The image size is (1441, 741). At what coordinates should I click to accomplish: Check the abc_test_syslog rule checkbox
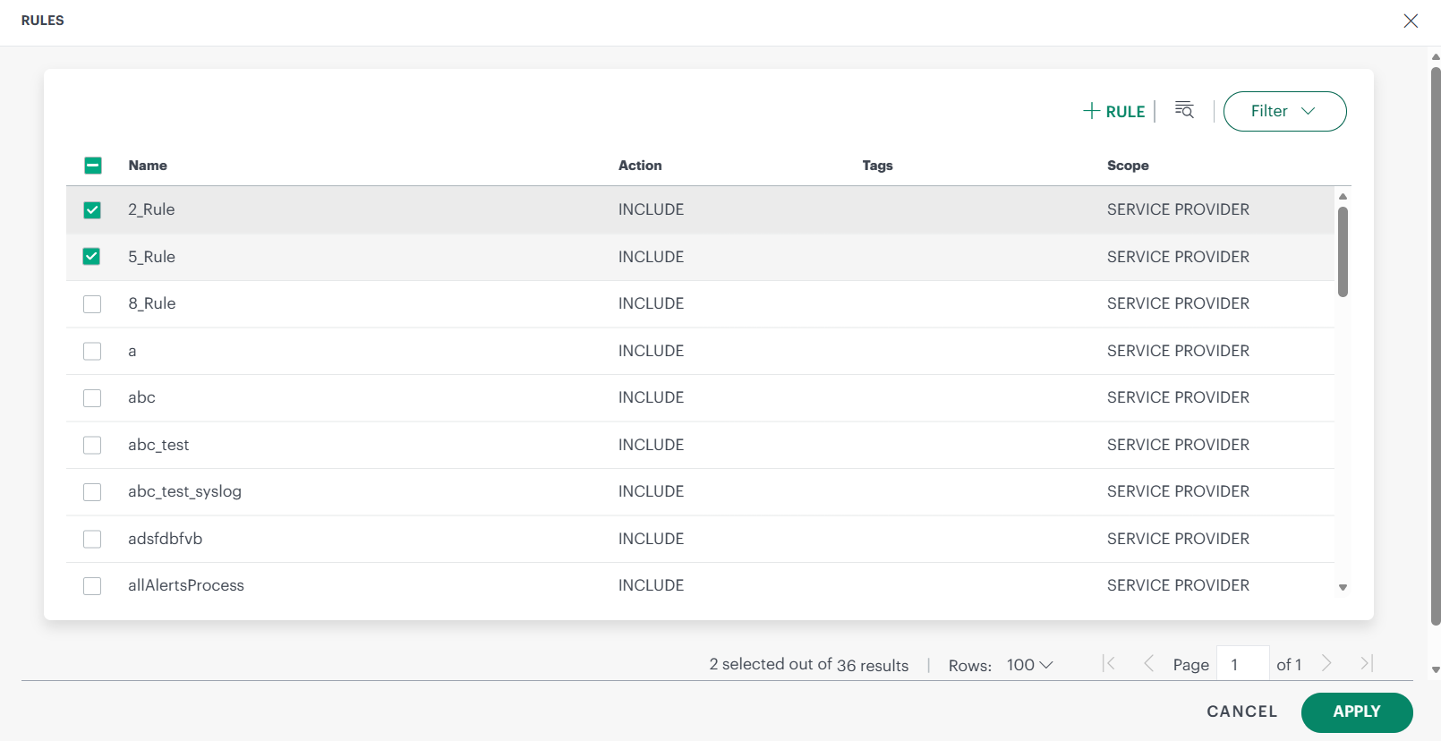pos(92,492)
